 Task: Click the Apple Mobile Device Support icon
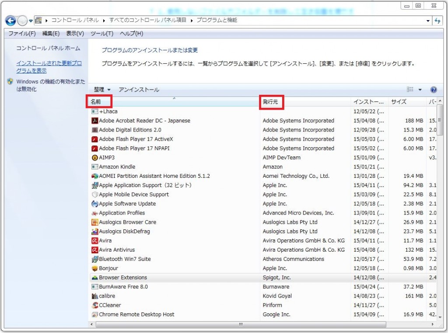point(94,194)
